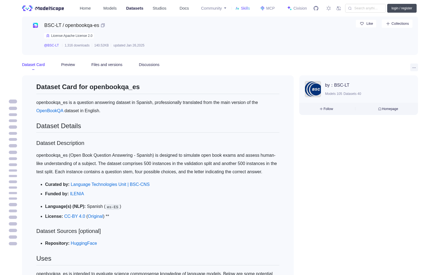The height and width of the screenshot is (275, 440).
Task: Copy dataset name with the copy icon
Action: pyautogui.click(x=103, y=25)
